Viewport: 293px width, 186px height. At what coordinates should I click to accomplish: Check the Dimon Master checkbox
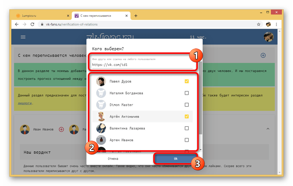(x=187, y=105)
